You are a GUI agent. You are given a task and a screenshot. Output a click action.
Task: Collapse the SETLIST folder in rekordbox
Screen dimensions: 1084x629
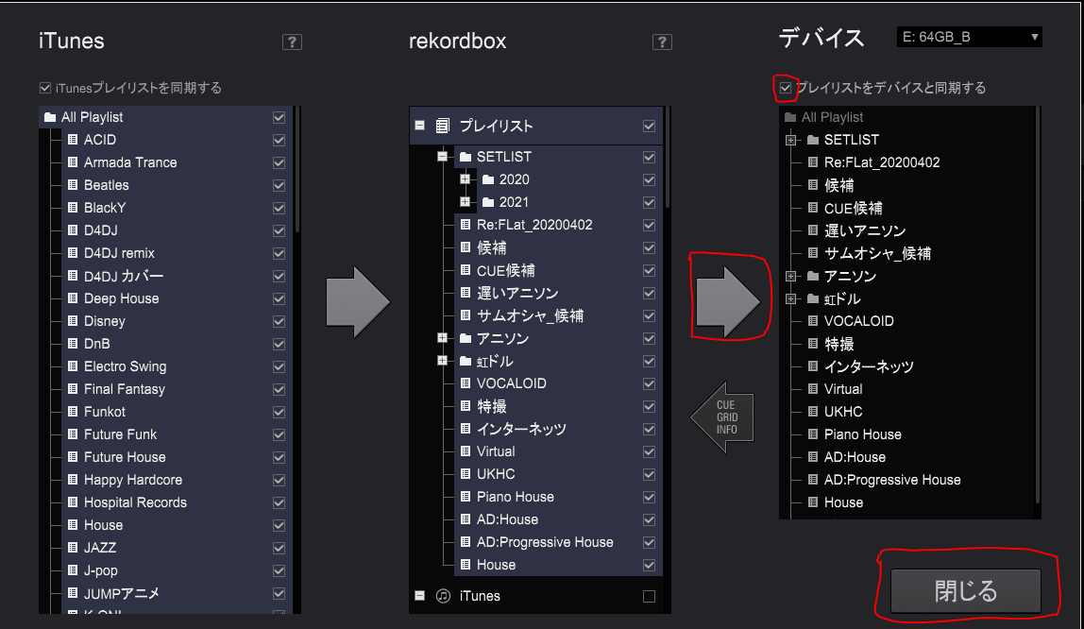[x=443, y=157]
